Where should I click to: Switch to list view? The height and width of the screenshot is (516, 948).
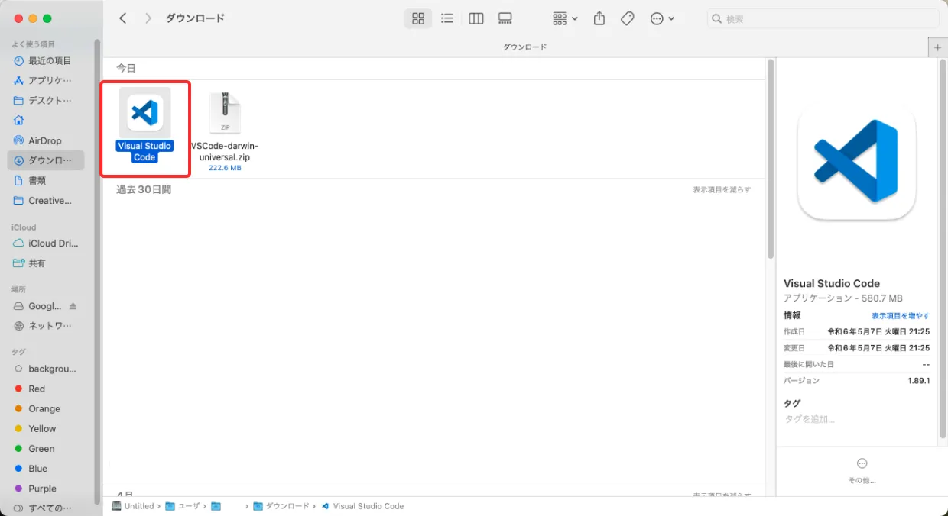pos(447,18)
